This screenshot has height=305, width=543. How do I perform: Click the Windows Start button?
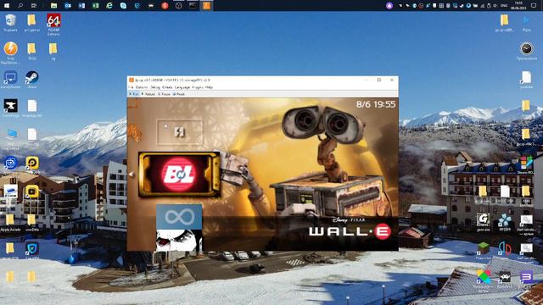pyautogui.click(x=7, y=6)
